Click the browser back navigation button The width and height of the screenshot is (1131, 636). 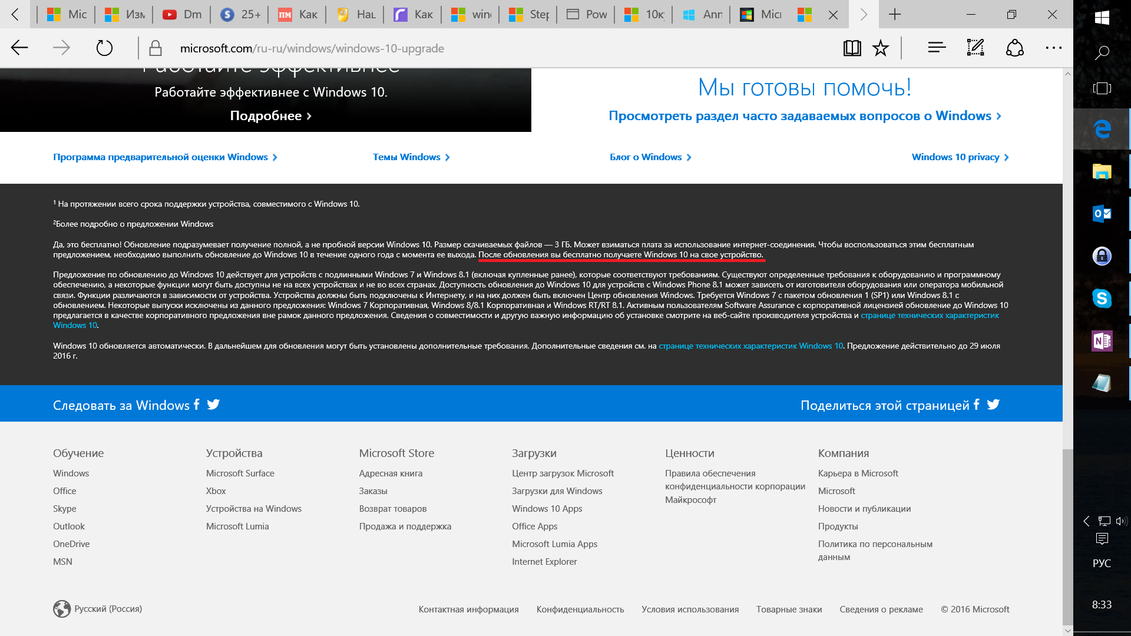click(x=19, y=47)
